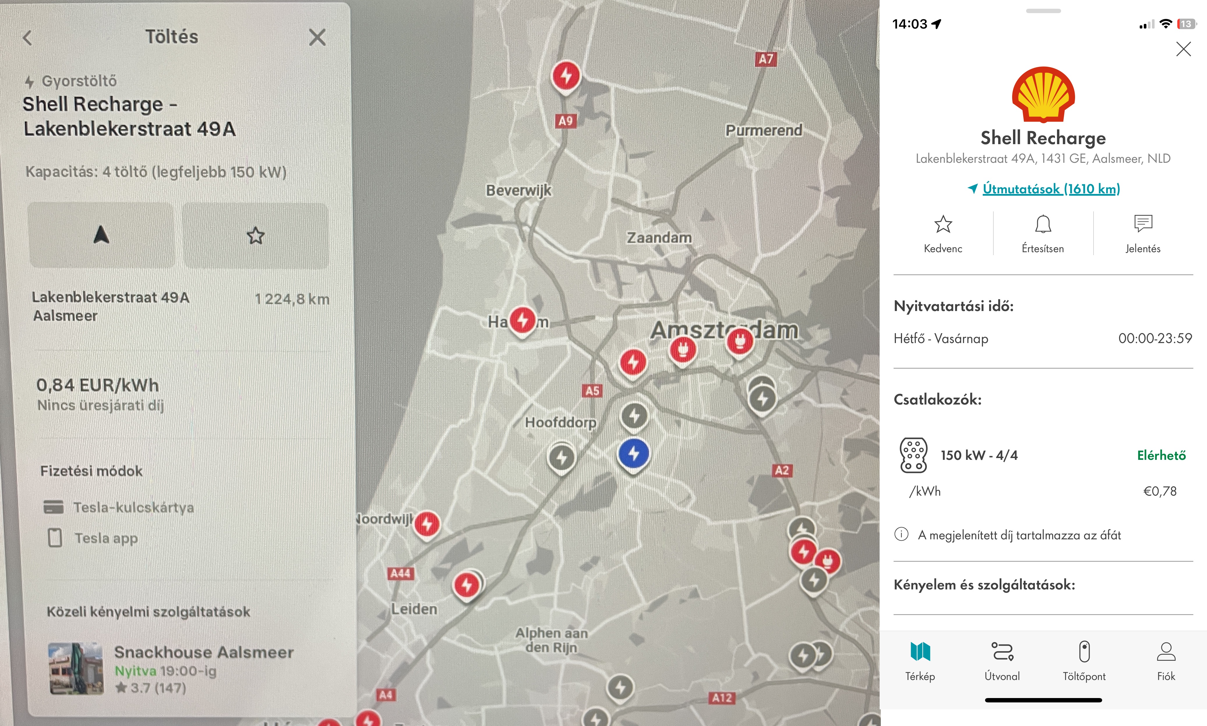Image resolution: width=1207 pixels, height=726 pixels.
Task: Select the blue selected charger pin on map
Action: (x=634, y=455)
